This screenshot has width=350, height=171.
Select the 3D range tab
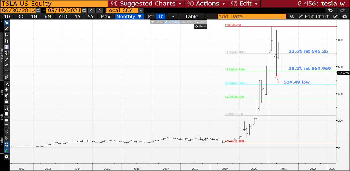20,16
